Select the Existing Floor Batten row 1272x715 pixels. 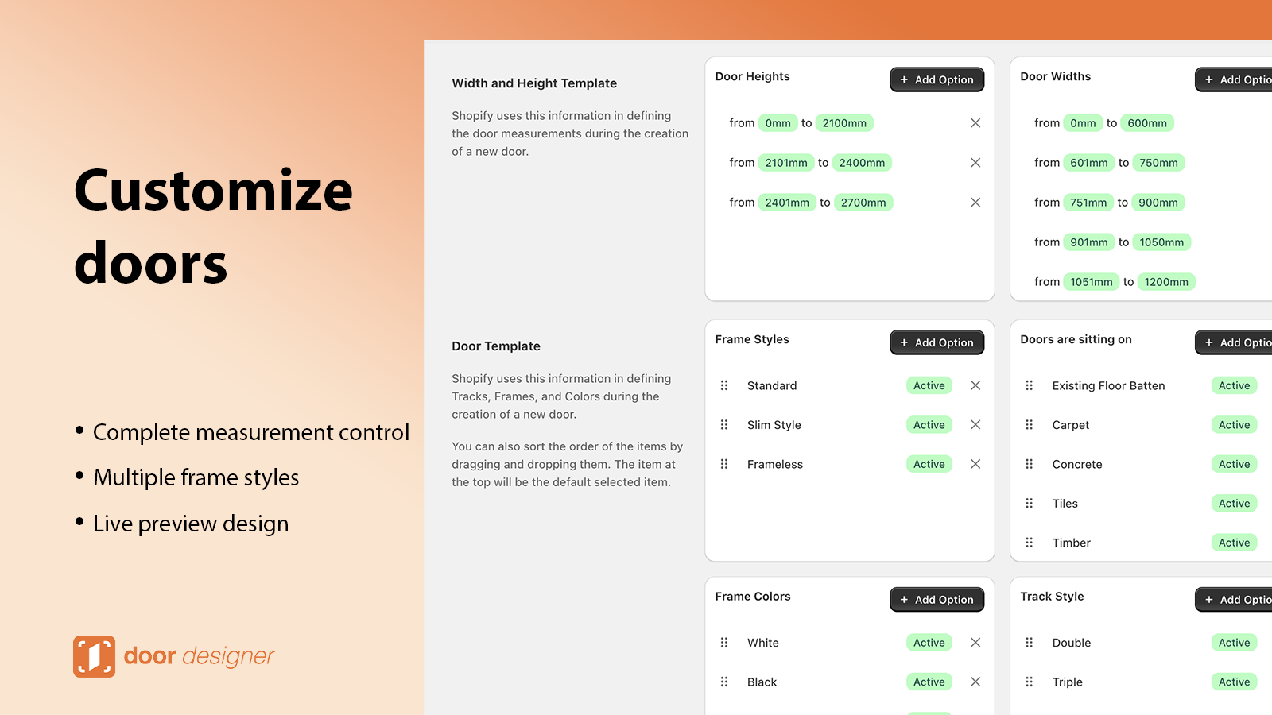(1108, 385)
